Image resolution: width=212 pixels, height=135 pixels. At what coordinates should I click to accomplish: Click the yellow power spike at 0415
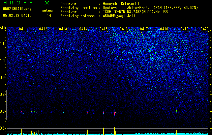103,131
